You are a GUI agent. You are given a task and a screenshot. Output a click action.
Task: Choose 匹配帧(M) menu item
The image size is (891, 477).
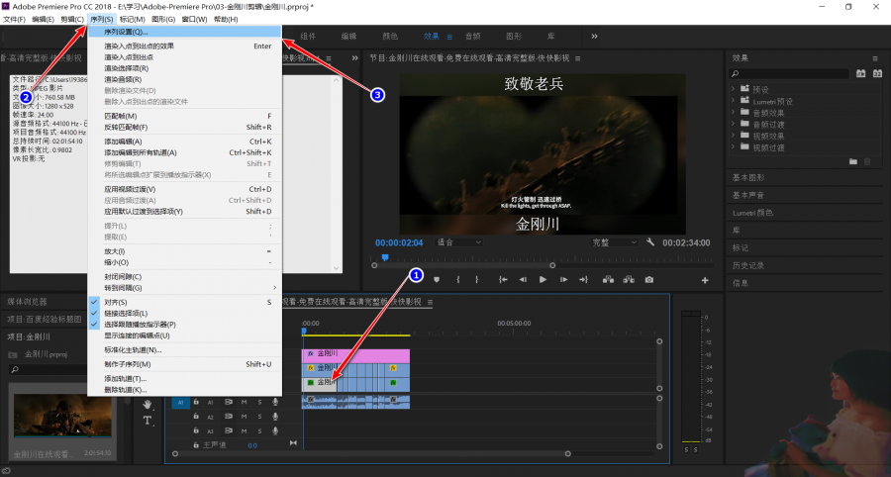point(185,116)
